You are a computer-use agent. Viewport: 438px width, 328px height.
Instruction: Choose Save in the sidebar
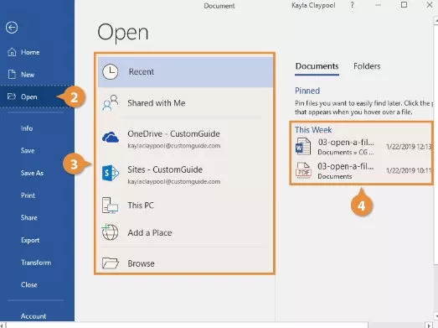tap(28, 150)
